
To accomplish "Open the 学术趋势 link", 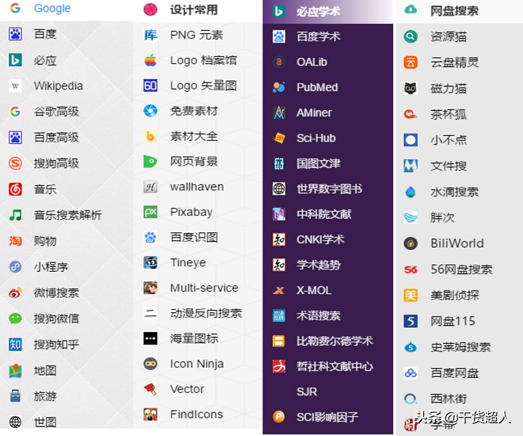I will (318, 265).
